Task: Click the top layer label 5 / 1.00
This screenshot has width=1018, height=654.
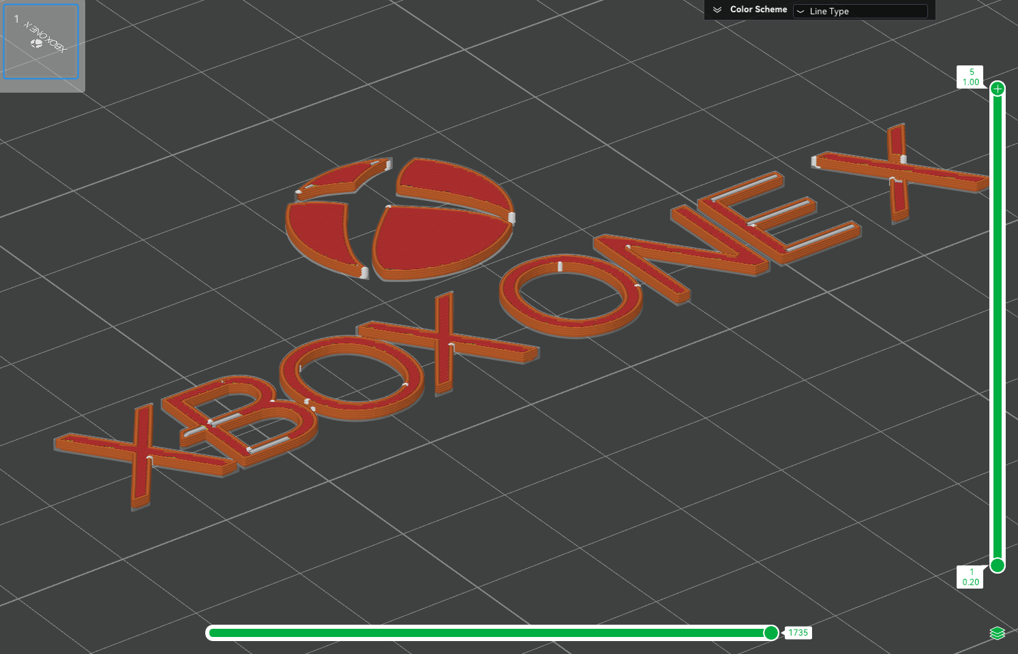Action: click(970, 77)
